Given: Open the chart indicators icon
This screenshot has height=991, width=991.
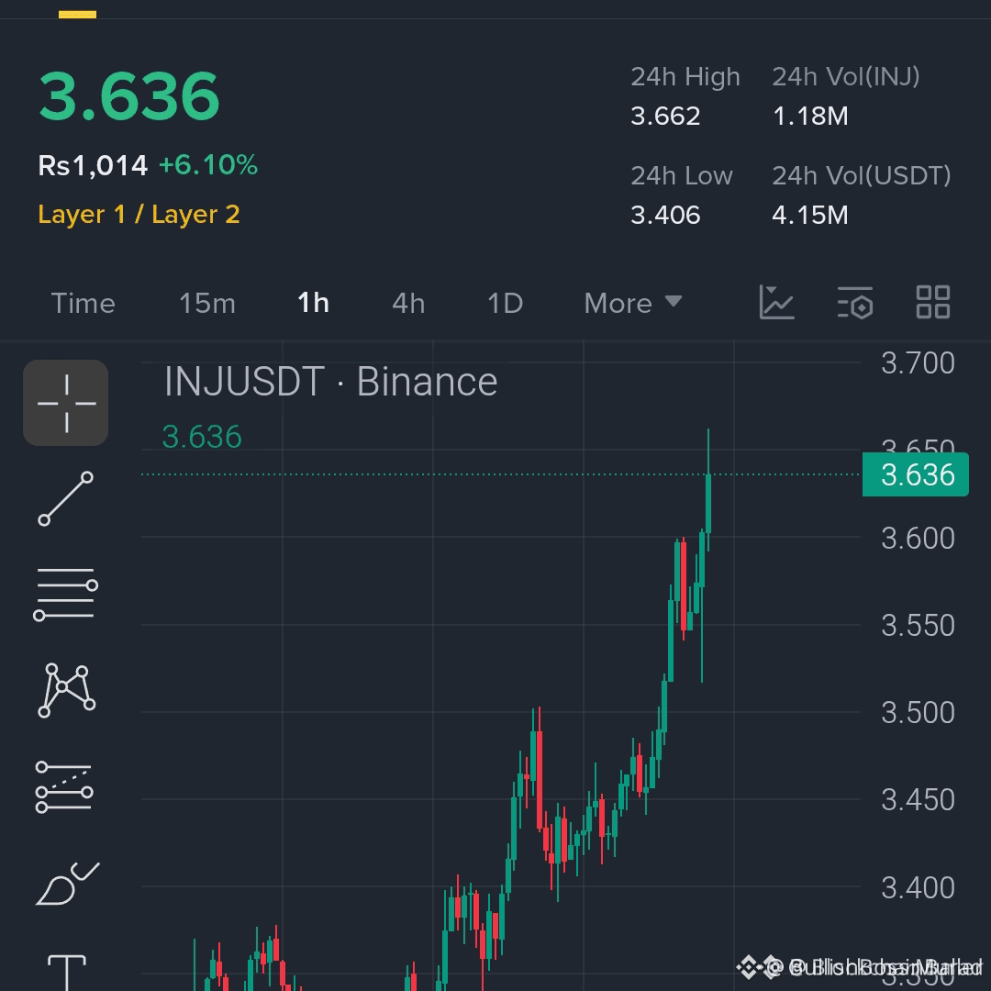Looking at the screenshot, I should pos(776,302).
